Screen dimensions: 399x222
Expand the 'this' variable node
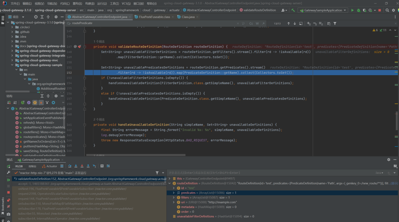coord(170,178)
